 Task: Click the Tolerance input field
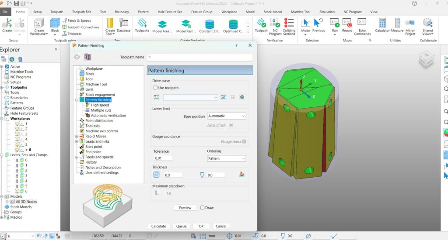[x=163, y=158]
